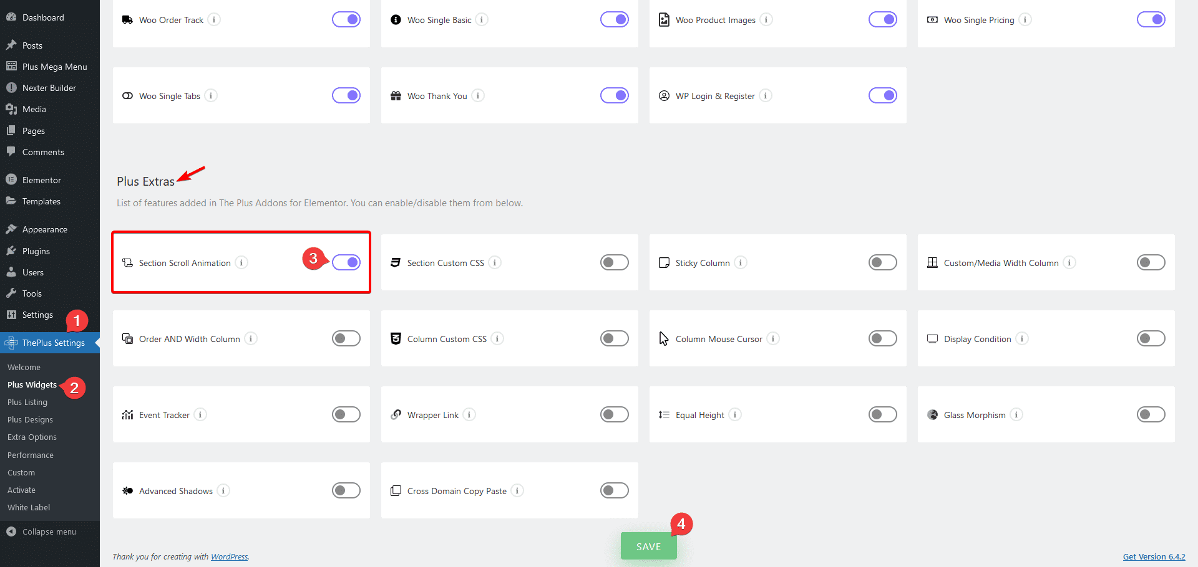Follow the WordPress footer link

[229, 557]
